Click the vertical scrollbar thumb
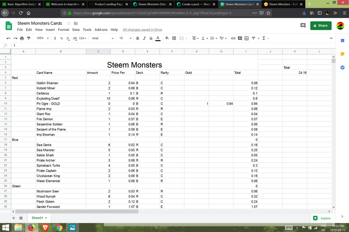The width and height of the screenshot is (349, 232). tap(334, 61)
